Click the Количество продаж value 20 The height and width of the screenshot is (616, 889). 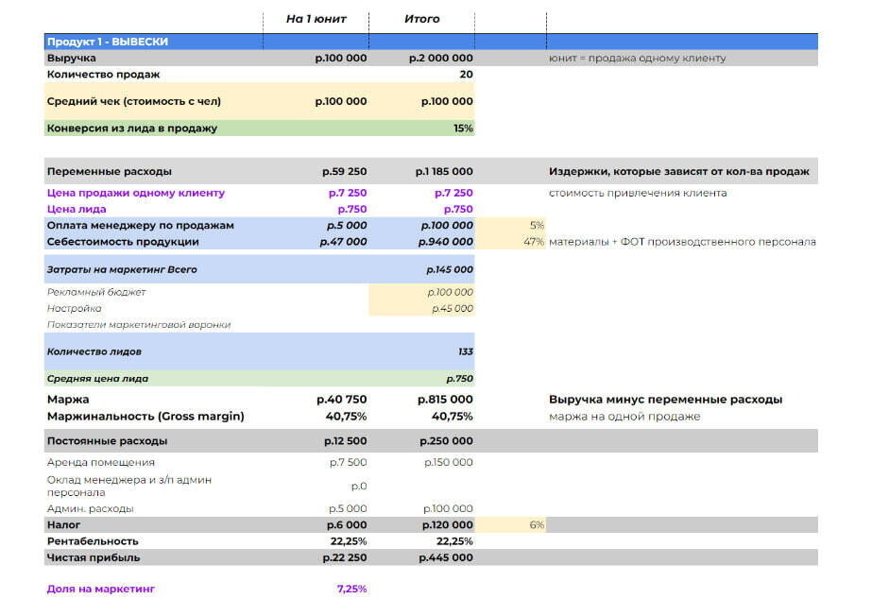[465, 75]
